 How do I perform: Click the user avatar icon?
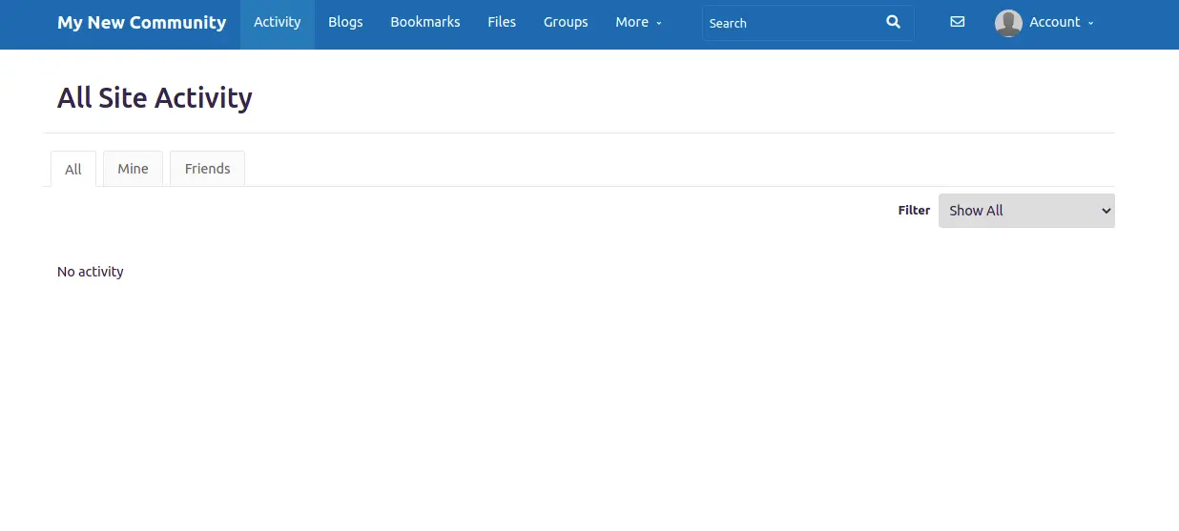pyautogui.click(x=1008, y=23)
